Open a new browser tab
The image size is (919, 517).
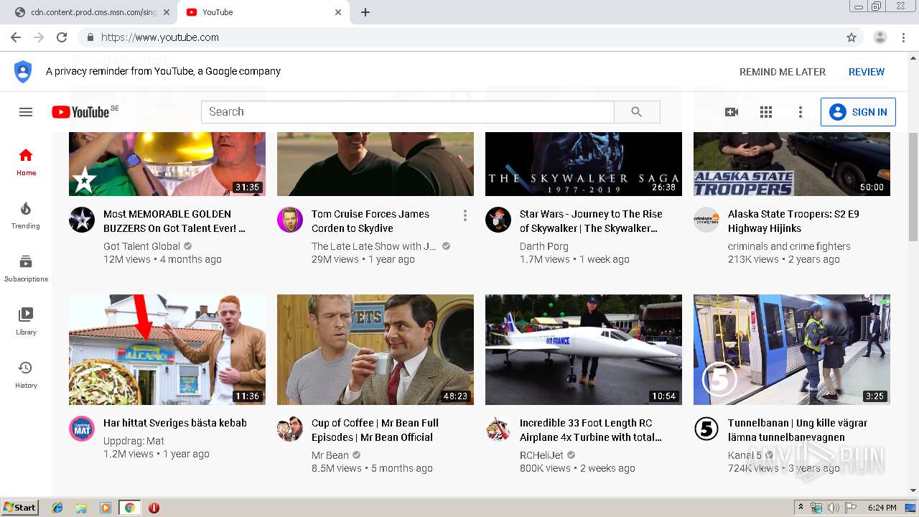click(x=365, y=12)
